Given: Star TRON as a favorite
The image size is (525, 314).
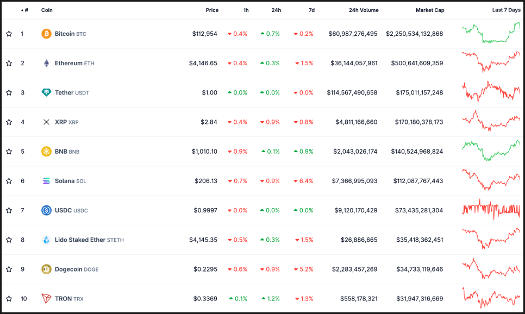Looking at the screenshot, I should pos(9,299).
